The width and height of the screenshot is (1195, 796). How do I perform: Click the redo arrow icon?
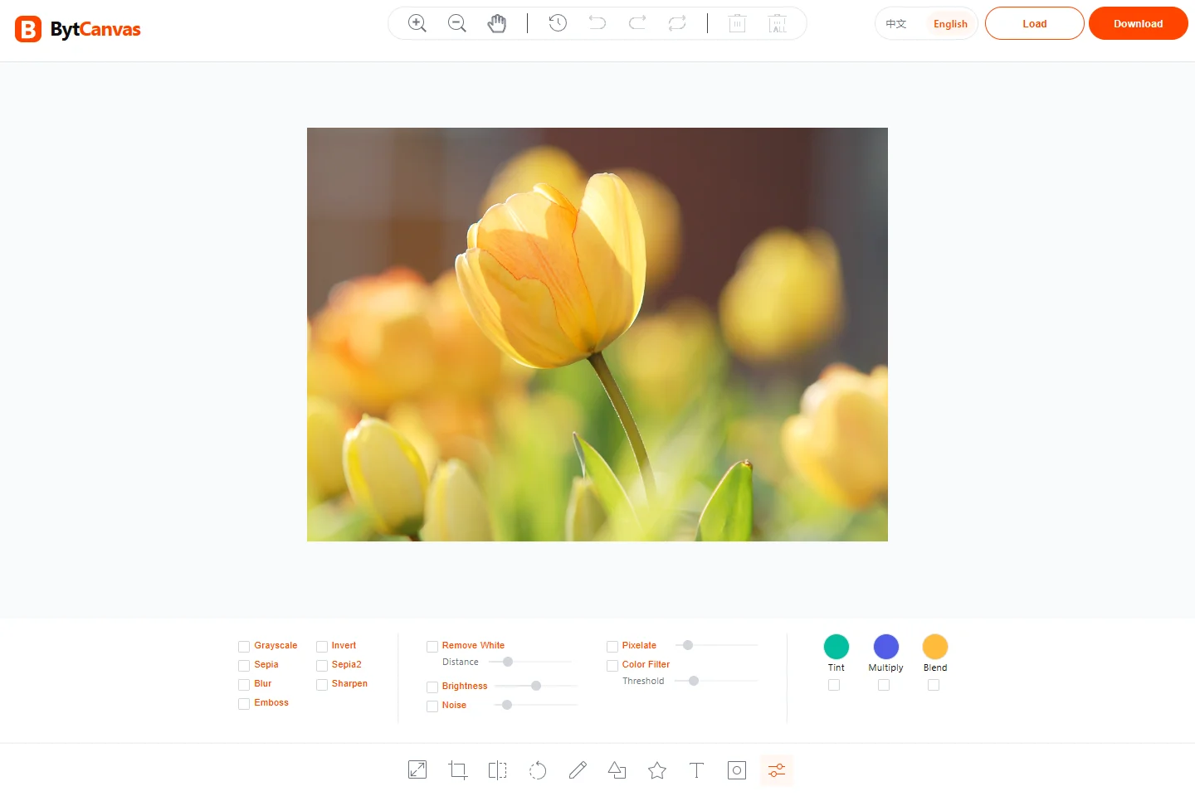(637, 23)
